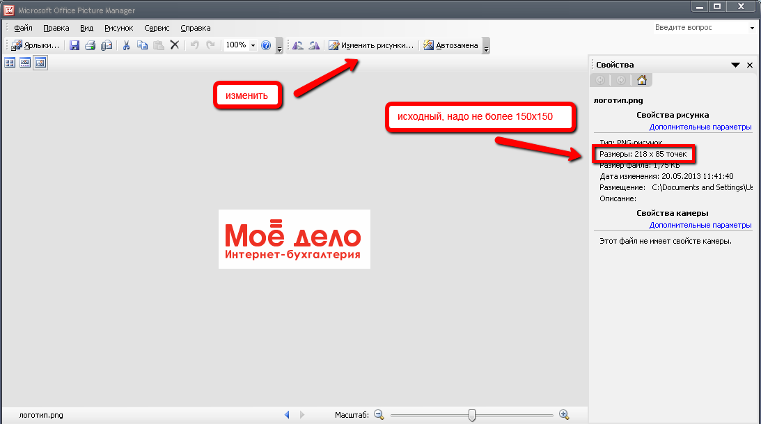Click the Print icon in toolbar
Image resolution: width=761 pixels, height=424 pixels.
(90, 45)
